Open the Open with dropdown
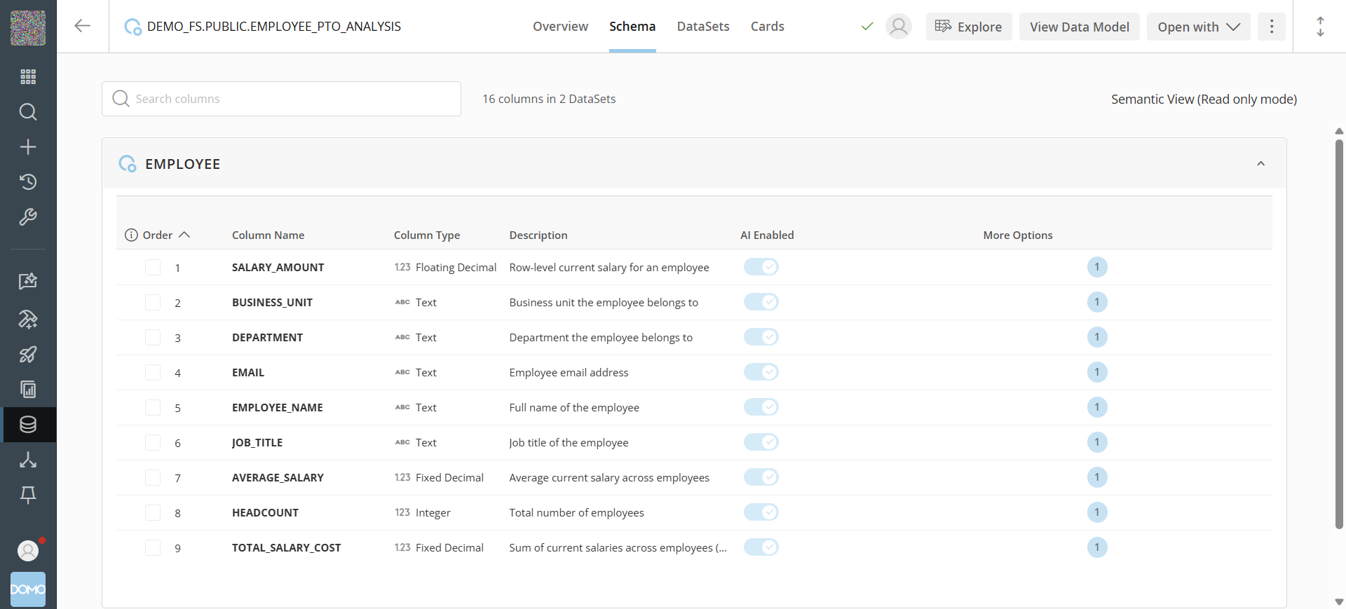The height and width of the screenshot is (609, 1346). pos(1198,27)
